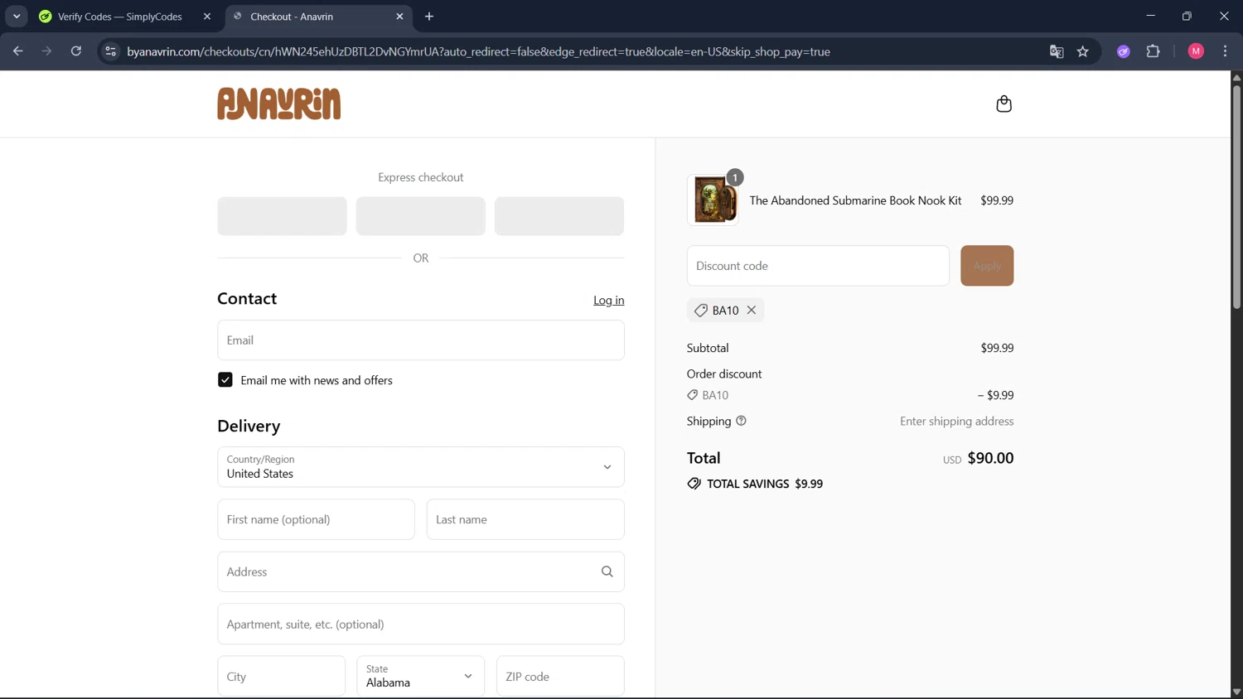Click the Log in link
1243x699 pixels.
pos(609,301)
